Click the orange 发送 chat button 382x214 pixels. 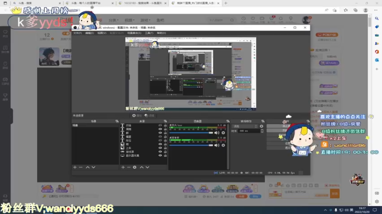335,194
